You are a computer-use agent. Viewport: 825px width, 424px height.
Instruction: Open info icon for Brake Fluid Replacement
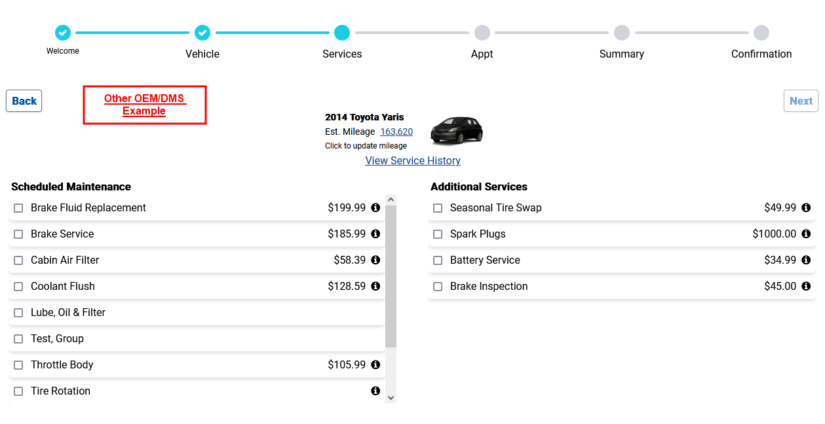(x=375, y=208)
